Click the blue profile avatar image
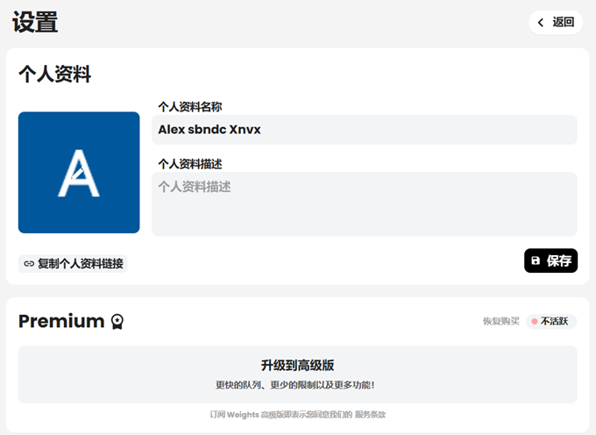The width and height of the screenshot is (596, 435). (79, 172)
